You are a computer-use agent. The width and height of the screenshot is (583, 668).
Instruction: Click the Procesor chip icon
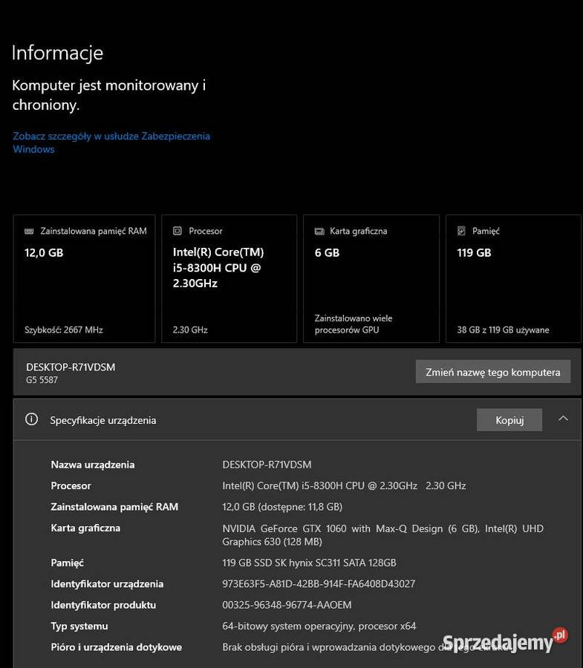(x=177, y=231)
